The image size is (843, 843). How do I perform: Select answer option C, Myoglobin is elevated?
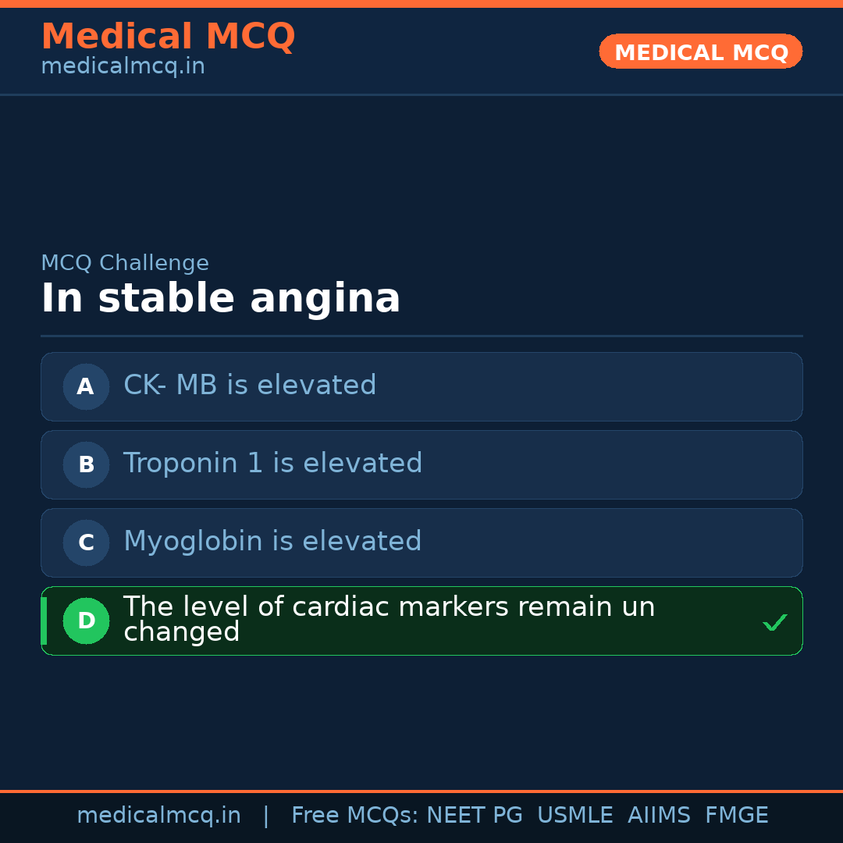coord(421,542)
